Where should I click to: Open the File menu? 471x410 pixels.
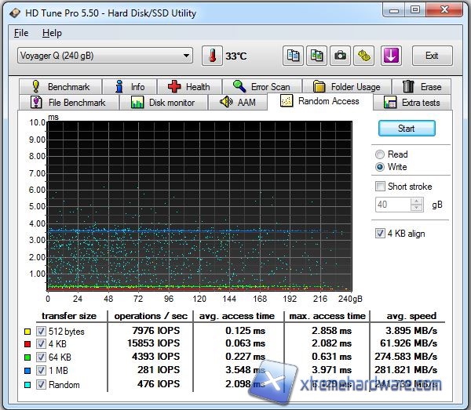[x=21, y=33]
